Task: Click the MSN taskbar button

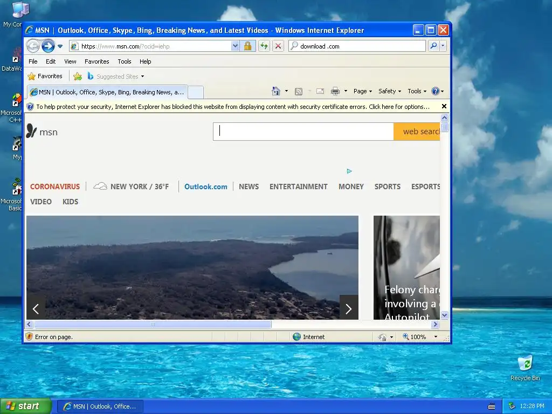Action: [100, 406]
